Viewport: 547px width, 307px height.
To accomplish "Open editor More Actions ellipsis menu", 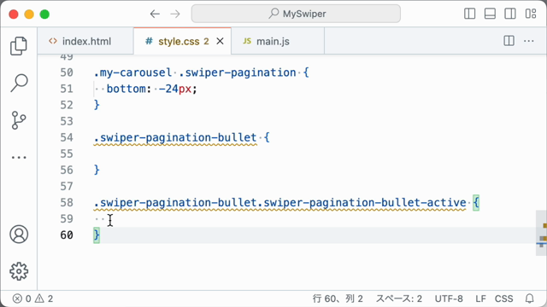I will click(529, 41).
